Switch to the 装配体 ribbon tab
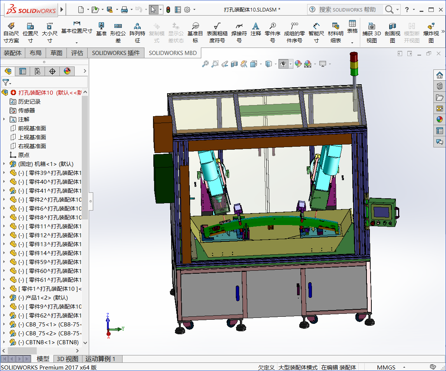446x371 pixels. click(13, 53)
